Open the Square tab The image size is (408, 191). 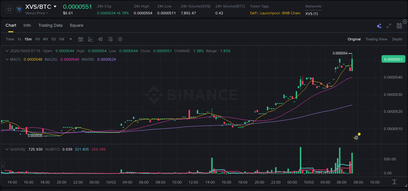point(76,25)
